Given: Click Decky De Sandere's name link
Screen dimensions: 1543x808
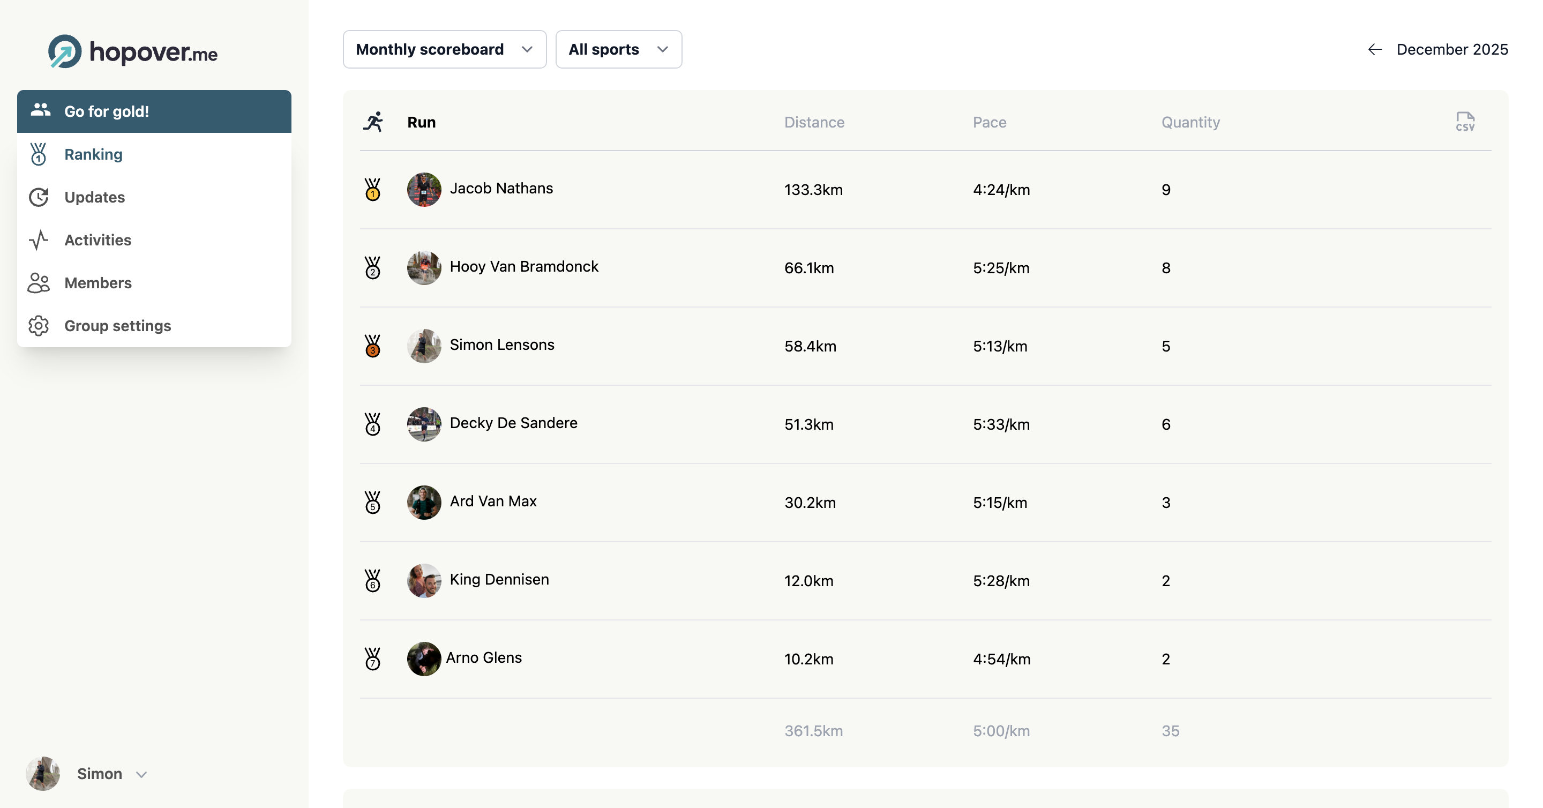Looking at the screenshot, I should (513, 423).
